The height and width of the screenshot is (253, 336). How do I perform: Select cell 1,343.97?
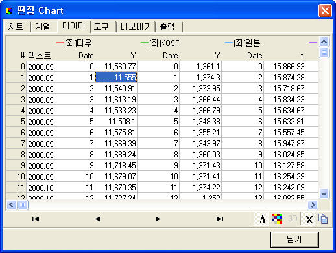(x=200, y=143)
